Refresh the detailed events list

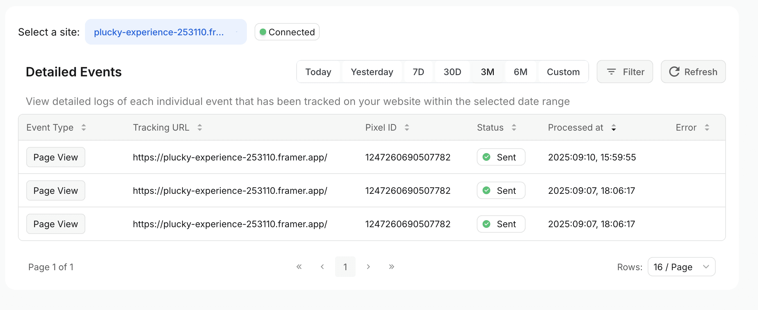[x=693, y=72]
